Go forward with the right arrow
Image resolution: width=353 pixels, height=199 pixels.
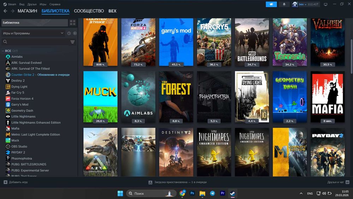pyautogui.click(x=13, y=11)
